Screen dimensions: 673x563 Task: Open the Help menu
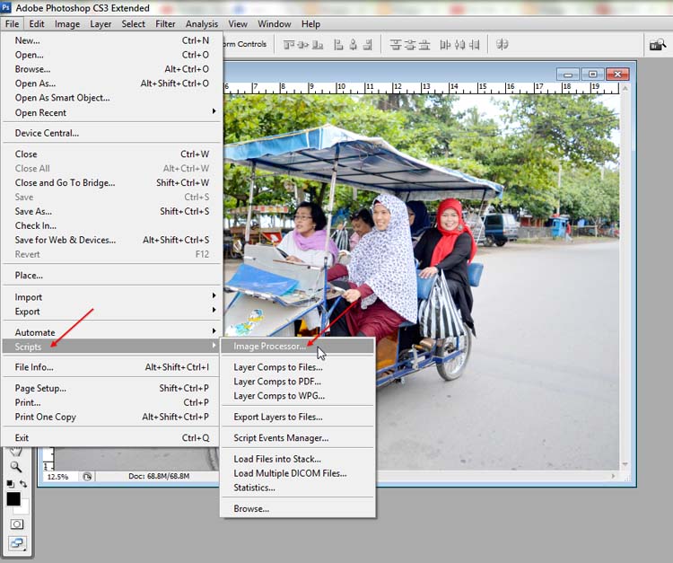[310, 24]
